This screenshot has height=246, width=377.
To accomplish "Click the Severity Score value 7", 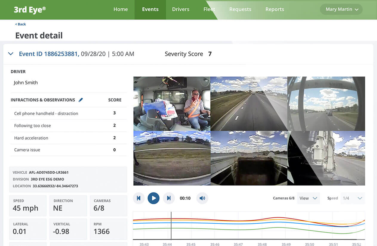I will [x=210, y=54].
